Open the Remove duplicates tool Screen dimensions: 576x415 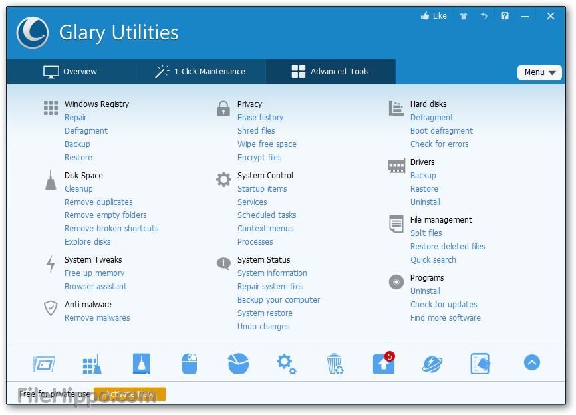click(x=98, y=202)
